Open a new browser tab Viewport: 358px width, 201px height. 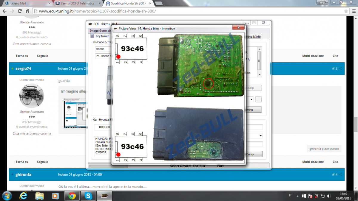159,3
